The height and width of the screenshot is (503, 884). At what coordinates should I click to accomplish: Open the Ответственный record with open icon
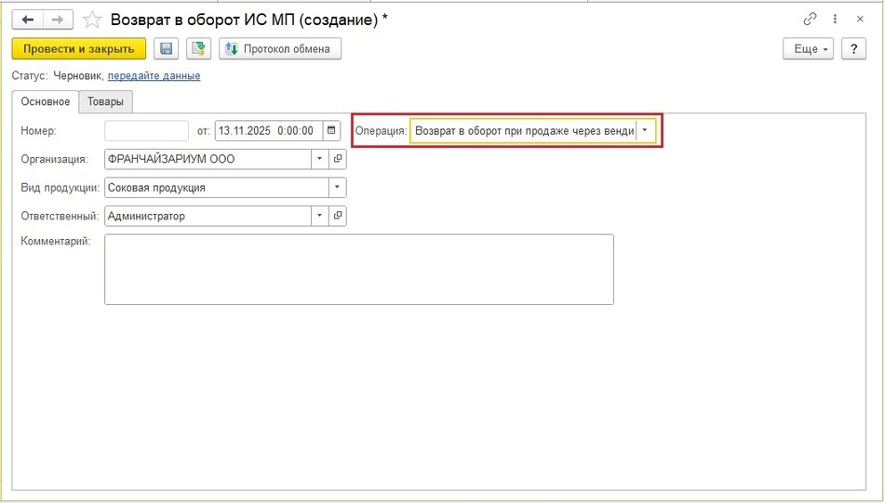(338, 216)
